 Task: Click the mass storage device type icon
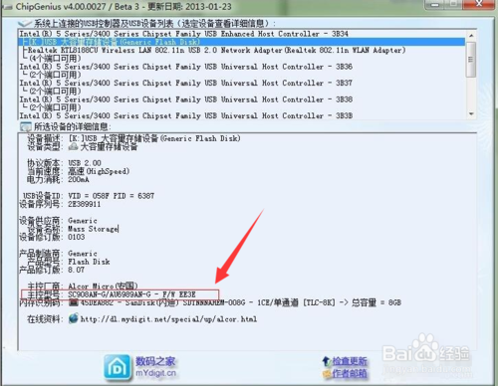(73, 146)
